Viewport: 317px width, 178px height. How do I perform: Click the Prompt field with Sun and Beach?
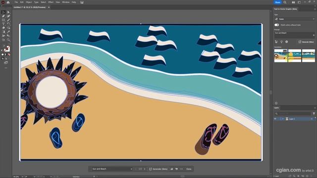295,35
